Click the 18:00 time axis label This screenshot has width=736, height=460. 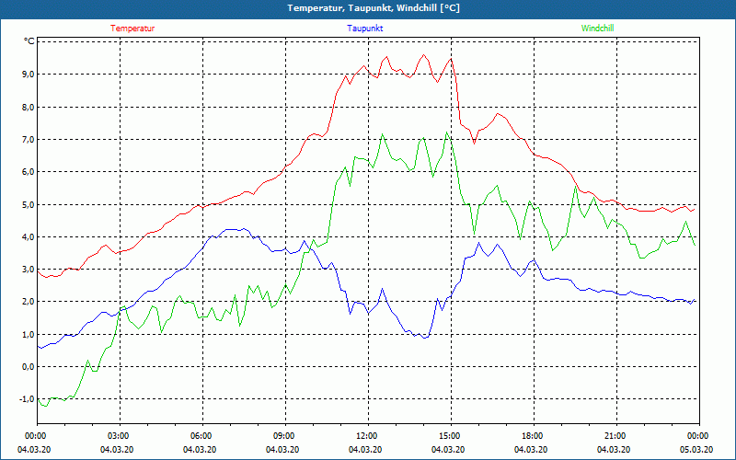534,436
